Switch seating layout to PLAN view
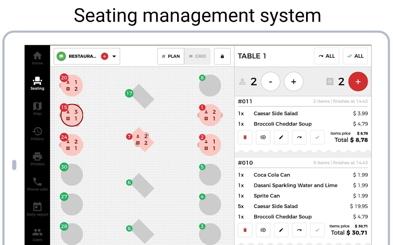This screenshot has width=393, height=245. [171, 56]
